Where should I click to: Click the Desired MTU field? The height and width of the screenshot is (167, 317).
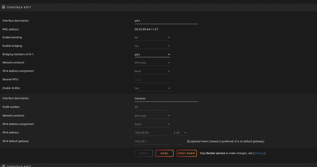pyautogui.click(x=152, y=80)
